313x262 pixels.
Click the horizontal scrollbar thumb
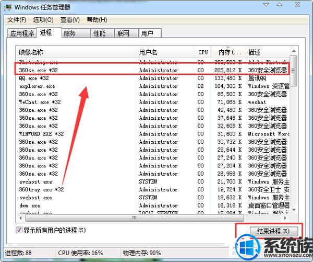point(135,218)
